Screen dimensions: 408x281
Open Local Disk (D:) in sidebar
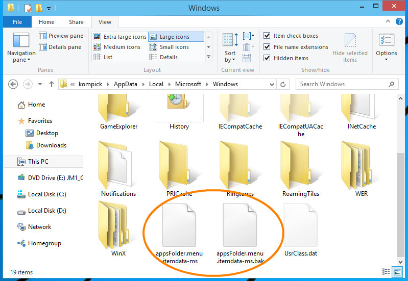click(x=42, y=211)
